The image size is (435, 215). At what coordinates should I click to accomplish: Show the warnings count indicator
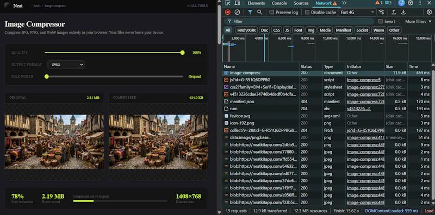click(x=378, y=3)
